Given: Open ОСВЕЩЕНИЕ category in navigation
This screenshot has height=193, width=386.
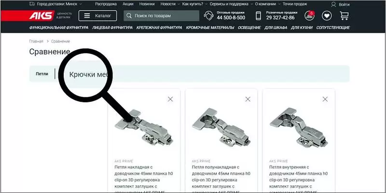Looking at the screenshot, I should tap(250, 28).
